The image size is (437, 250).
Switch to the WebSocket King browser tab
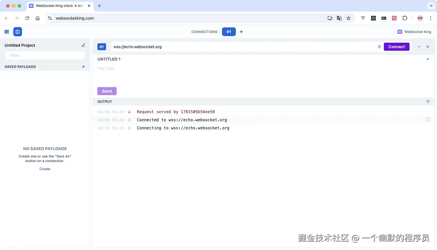(x=58, y=6)
